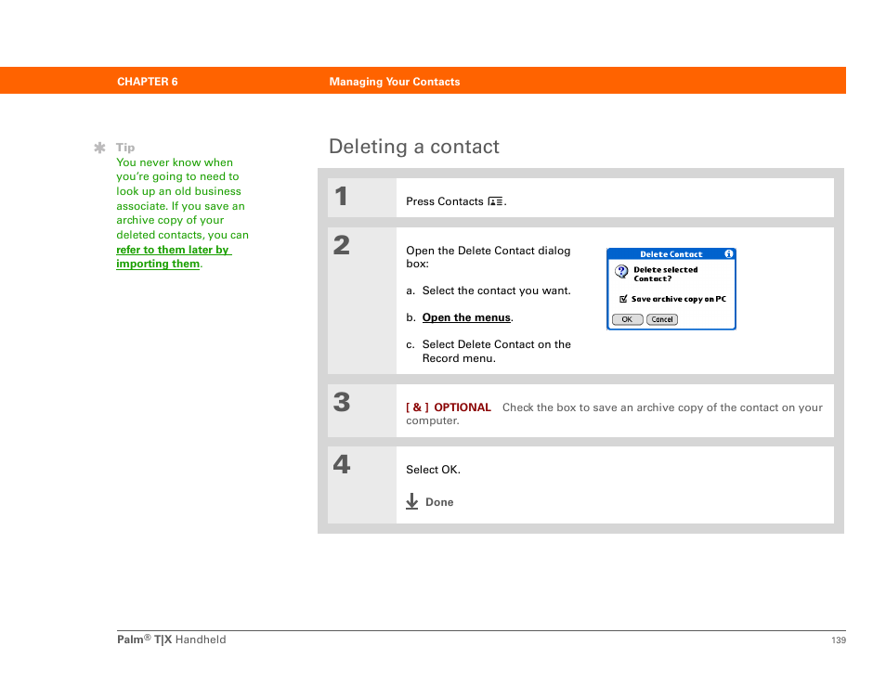The image size is (886, 685).
Task: Click Cancel in Delete Contact dialog
Action: [662, 319]
